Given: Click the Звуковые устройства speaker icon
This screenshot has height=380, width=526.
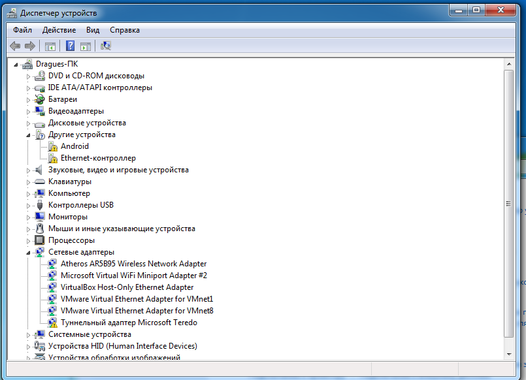Looking at the screenshot, I should pyautogui.click(x=39, y=170).
